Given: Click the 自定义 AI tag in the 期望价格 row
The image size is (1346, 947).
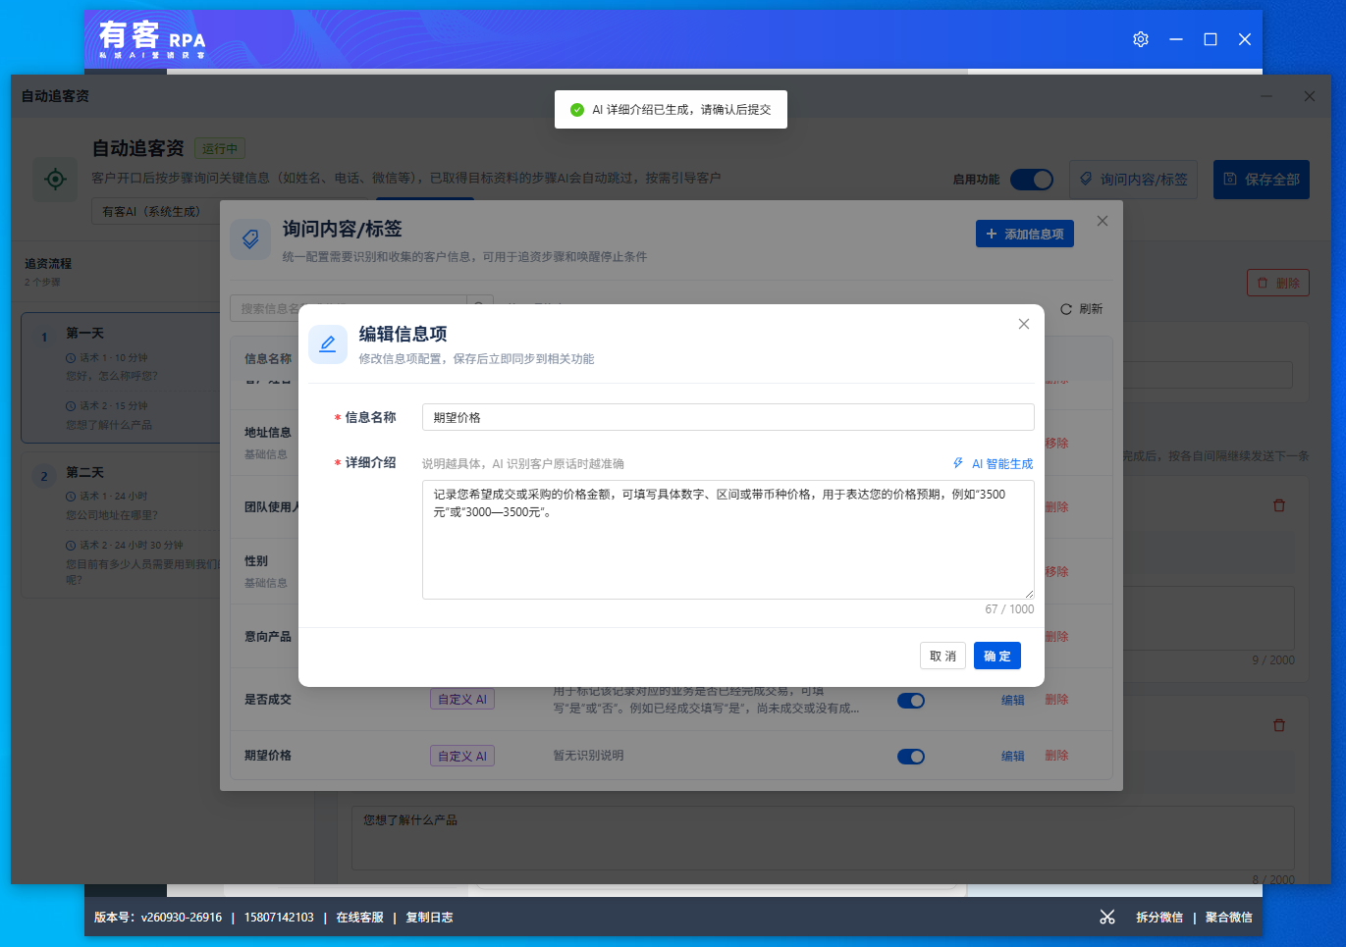Looking at the screenshot, I should [x=462, y=756].
